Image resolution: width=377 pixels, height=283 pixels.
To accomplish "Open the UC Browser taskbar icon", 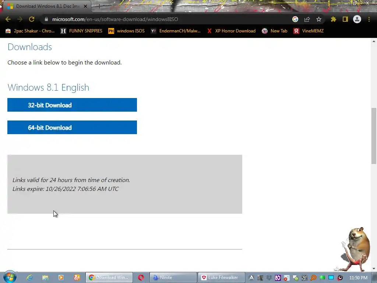I will pyautogui.click(x=77, y=277).
